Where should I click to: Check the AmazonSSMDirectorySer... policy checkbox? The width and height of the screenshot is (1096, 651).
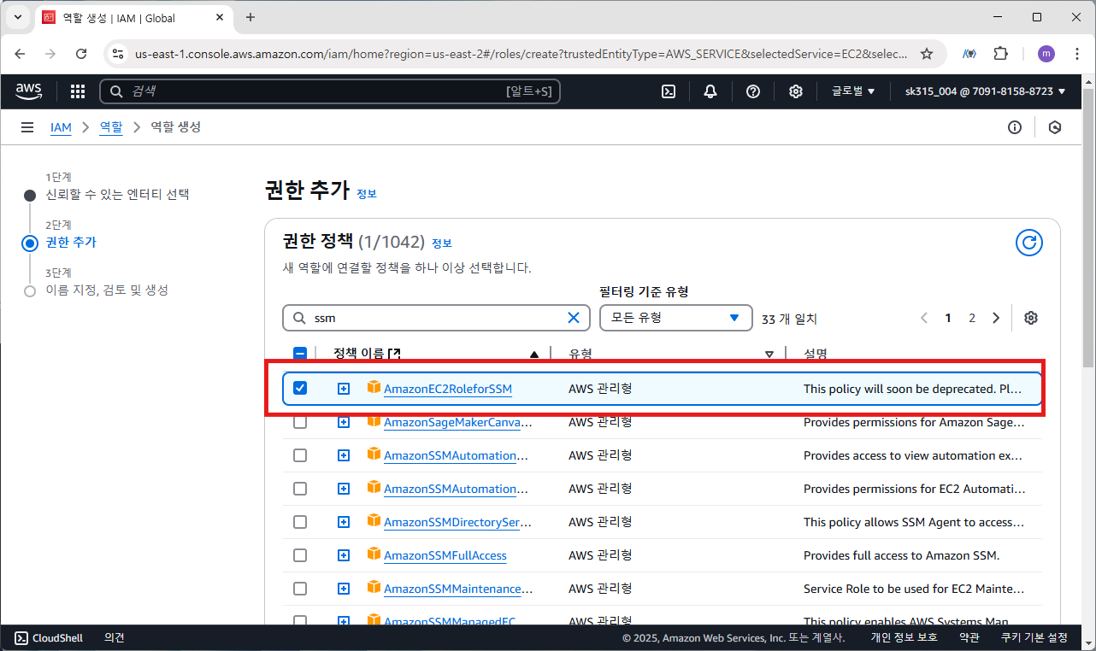300,522
